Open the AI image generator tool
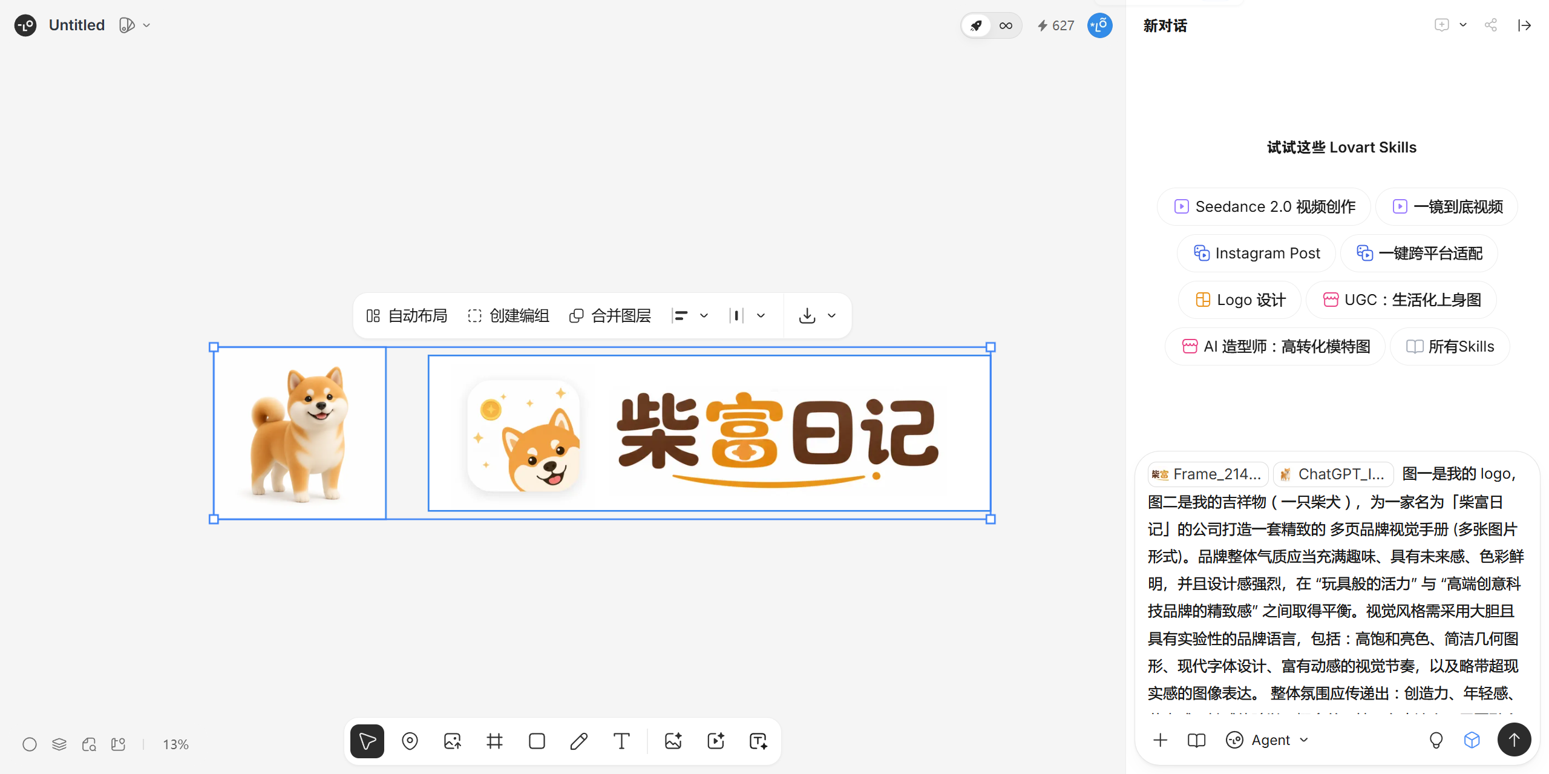1549x774 pixels. click(673, 741)
